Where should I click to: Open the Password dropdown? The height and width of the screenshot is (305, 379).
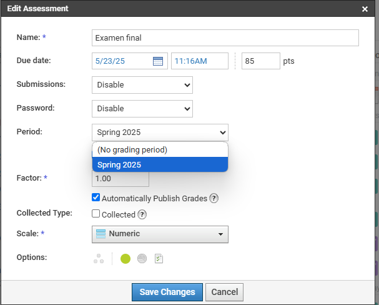[142, 109]
